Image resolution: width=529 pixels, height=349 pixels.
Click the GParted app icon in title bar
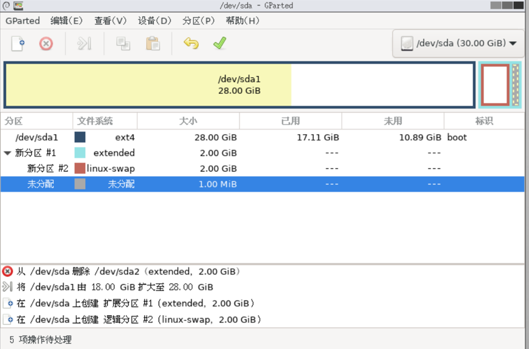tap(18, 5)
